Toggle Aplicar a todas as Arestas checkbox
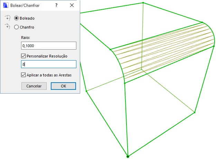Viewport: 216px width, 159px height. pyautogui.click(x=23, y=75)
